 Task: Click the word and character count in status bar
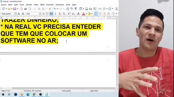(x=33, y=91)
